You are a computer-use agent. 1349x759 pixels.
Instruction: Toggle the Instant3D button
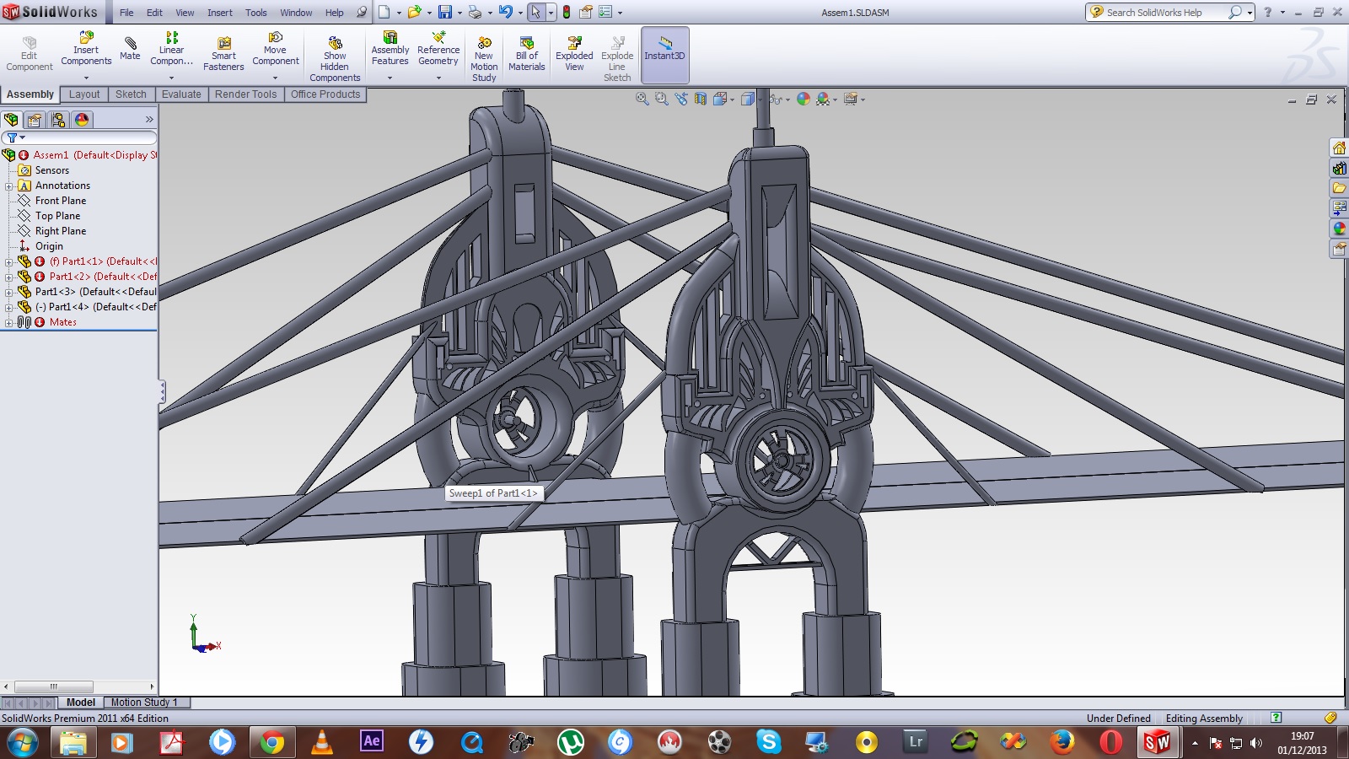(x=665, y=54)
